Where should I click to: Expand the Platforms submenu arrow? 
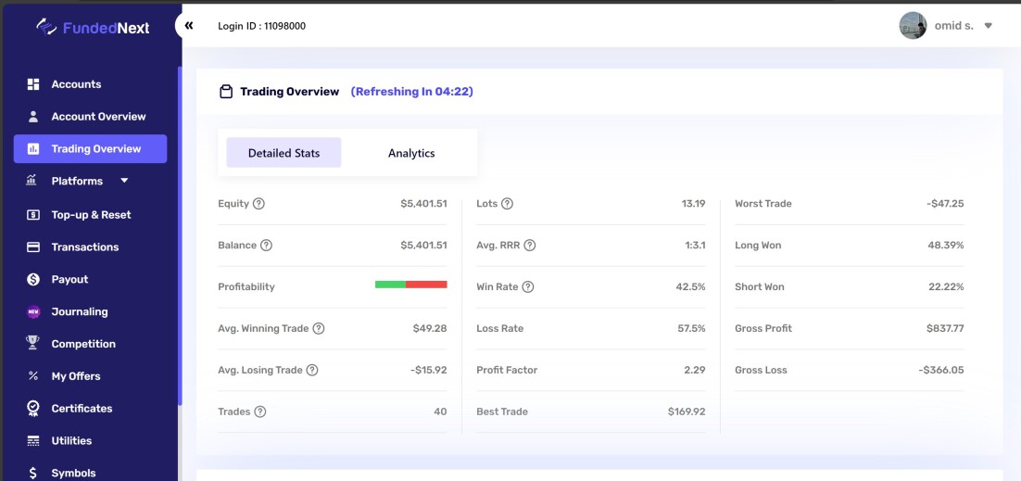tap(124, 181)
